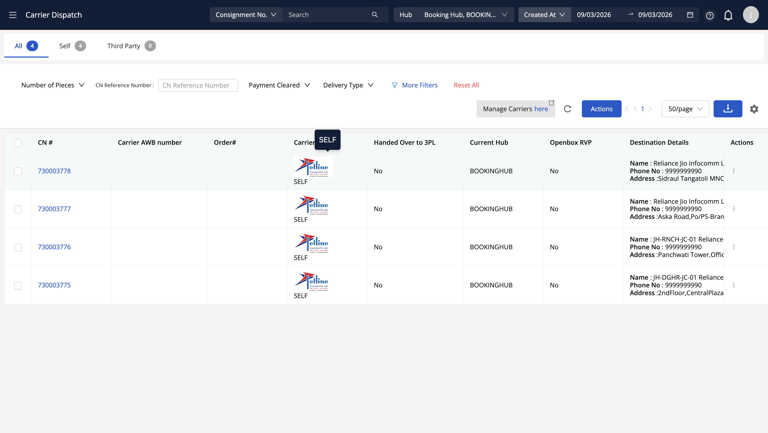The height and width of the screenshot is (433, 768).
Task: Open the help question mark icon
Action: point(710,15)
